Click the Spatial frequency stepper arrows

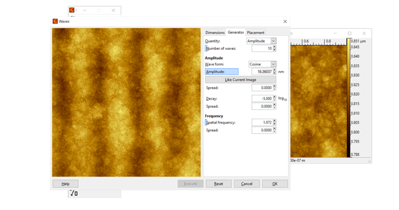[274, 123]
